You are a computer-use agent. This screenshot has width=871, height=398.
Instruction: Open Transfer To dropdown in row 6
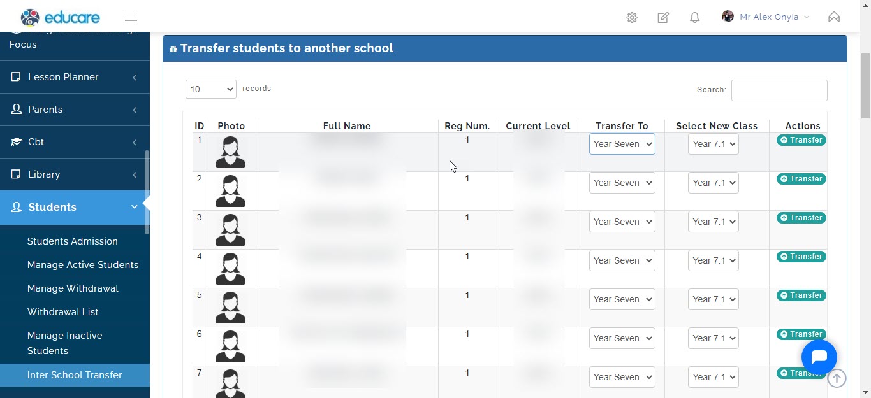click(x=622, y=338)
